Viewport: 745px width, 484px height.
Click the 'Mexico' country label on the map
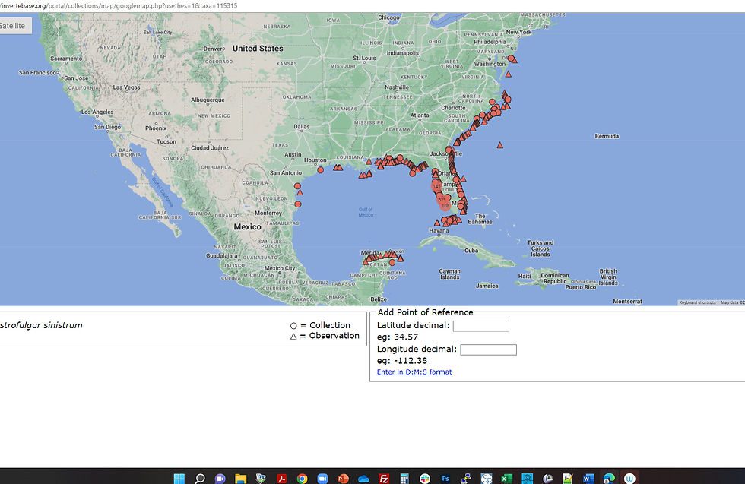pyautogui.click(x=247, y=227)
